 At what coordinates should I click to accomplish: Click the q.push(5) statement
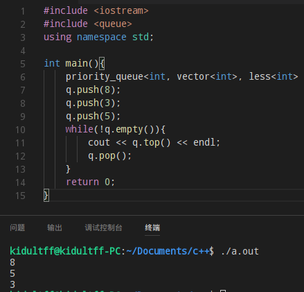93,117
